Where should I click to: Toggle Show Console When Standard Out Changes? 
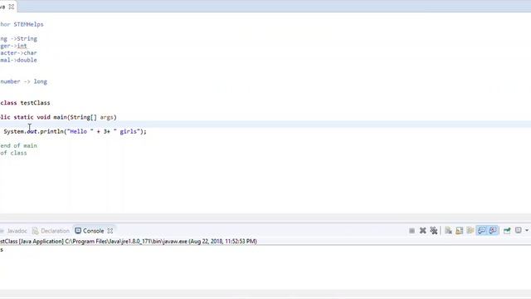tap(481, 231)
